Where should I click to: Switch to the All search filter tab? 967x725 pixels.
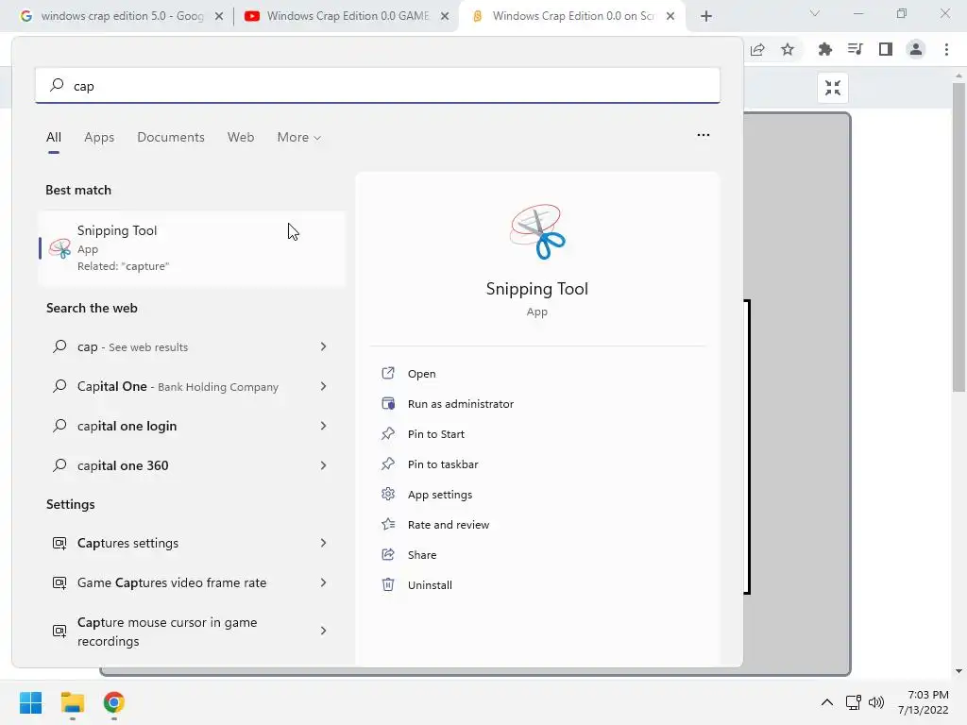tap(54, 138)
